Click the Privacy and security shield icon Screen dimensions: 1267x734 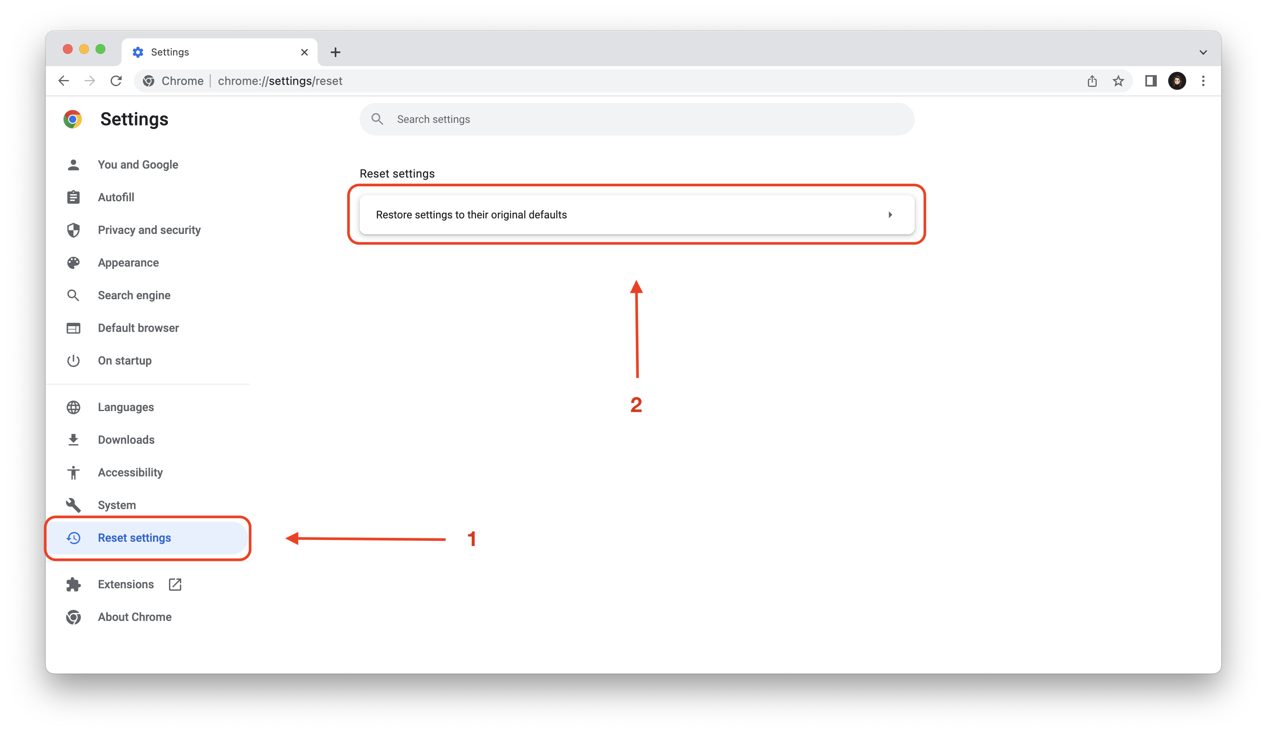73,230
